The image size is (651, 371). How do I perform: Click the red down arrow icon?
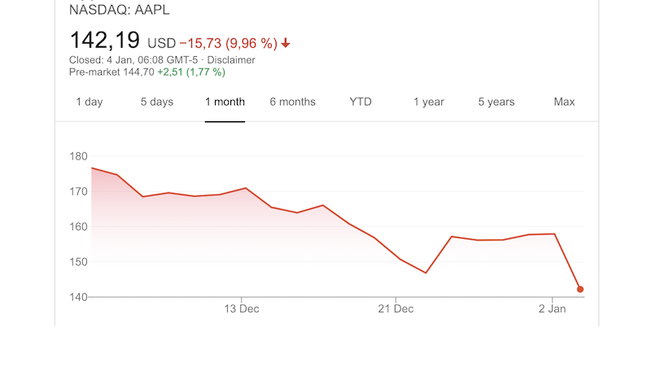tap(286, 43)
